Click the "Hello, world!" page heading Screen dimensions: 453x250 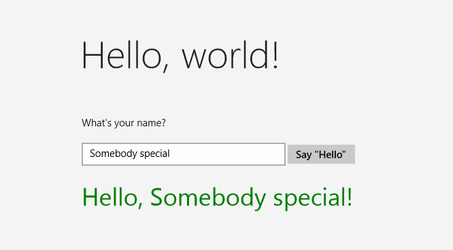point(180,56)
